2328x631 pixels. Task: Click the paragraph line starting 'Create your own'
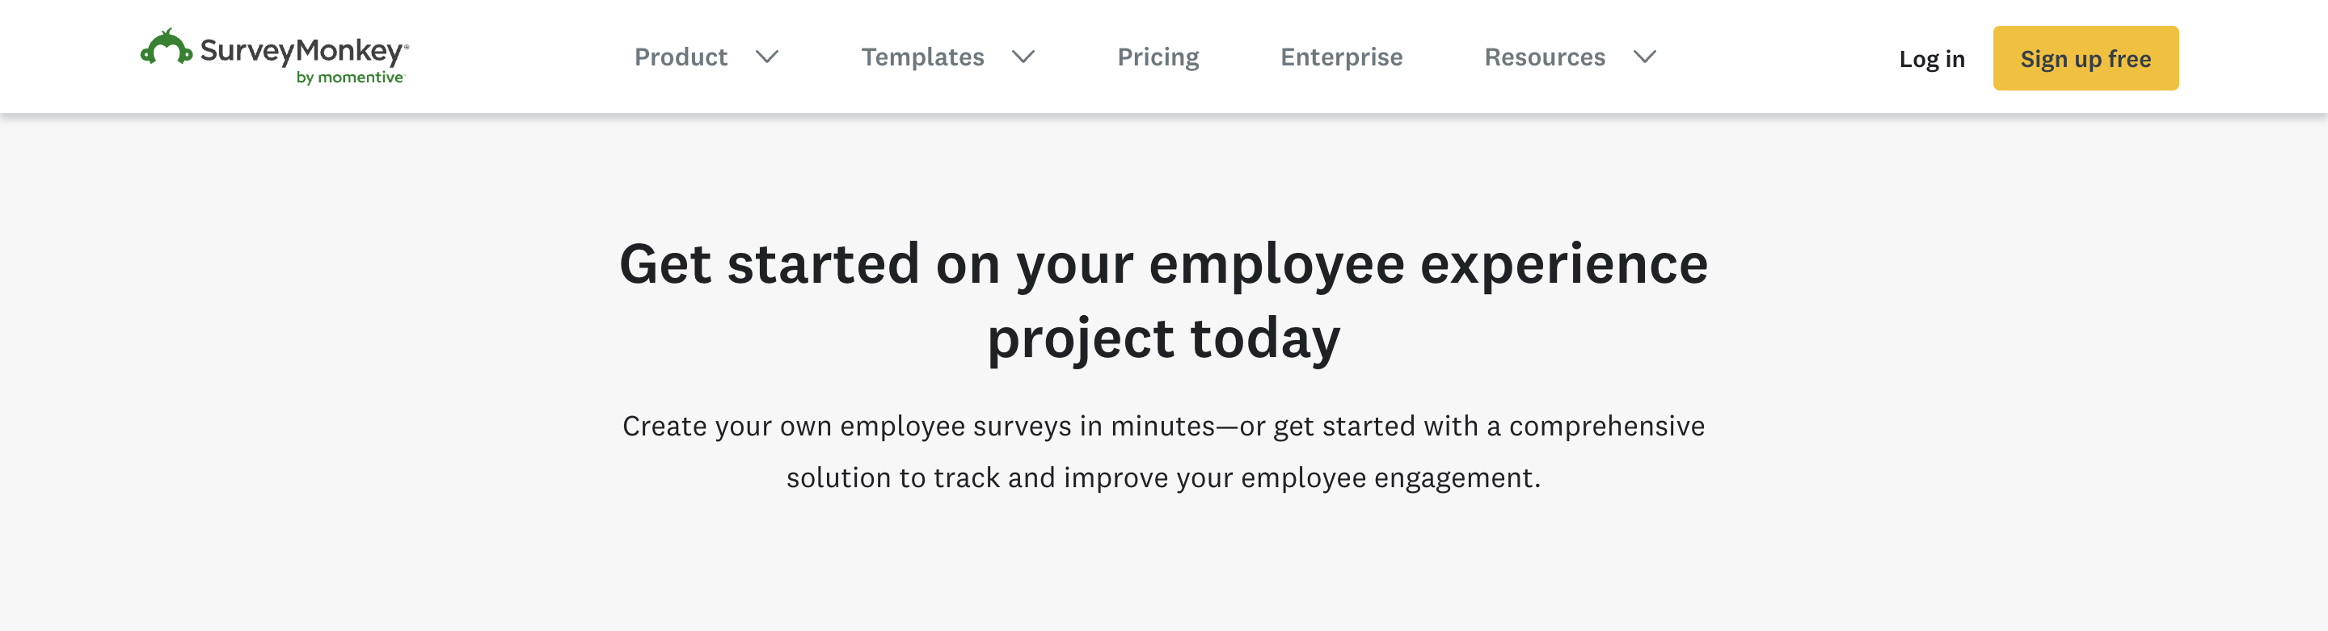pyautogui.click(x=1163, y=426)
